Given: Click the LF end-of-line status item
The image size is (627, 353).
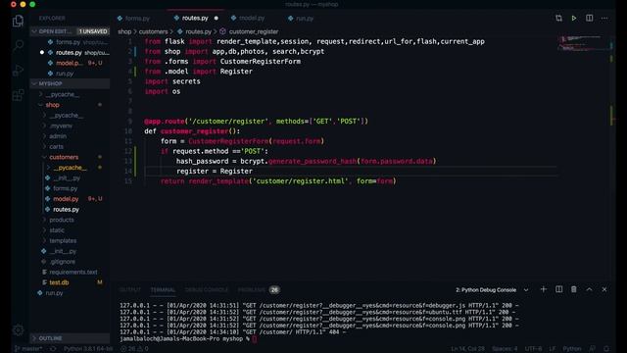Looking at the screenshot, I should tap(553, 349).
